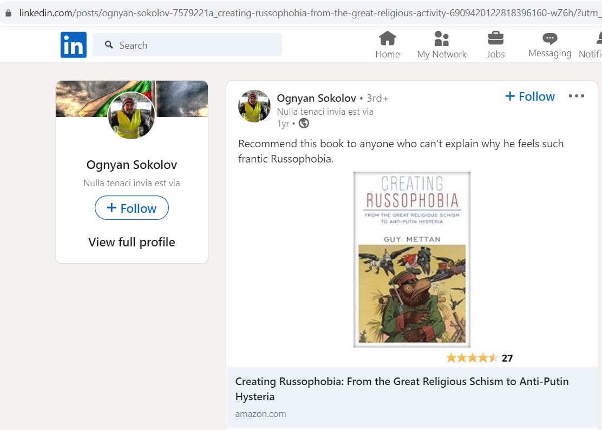Open the Creating Russophobia article title link
The height and width of the screenshot is (430, 602).
coord(402,389)
